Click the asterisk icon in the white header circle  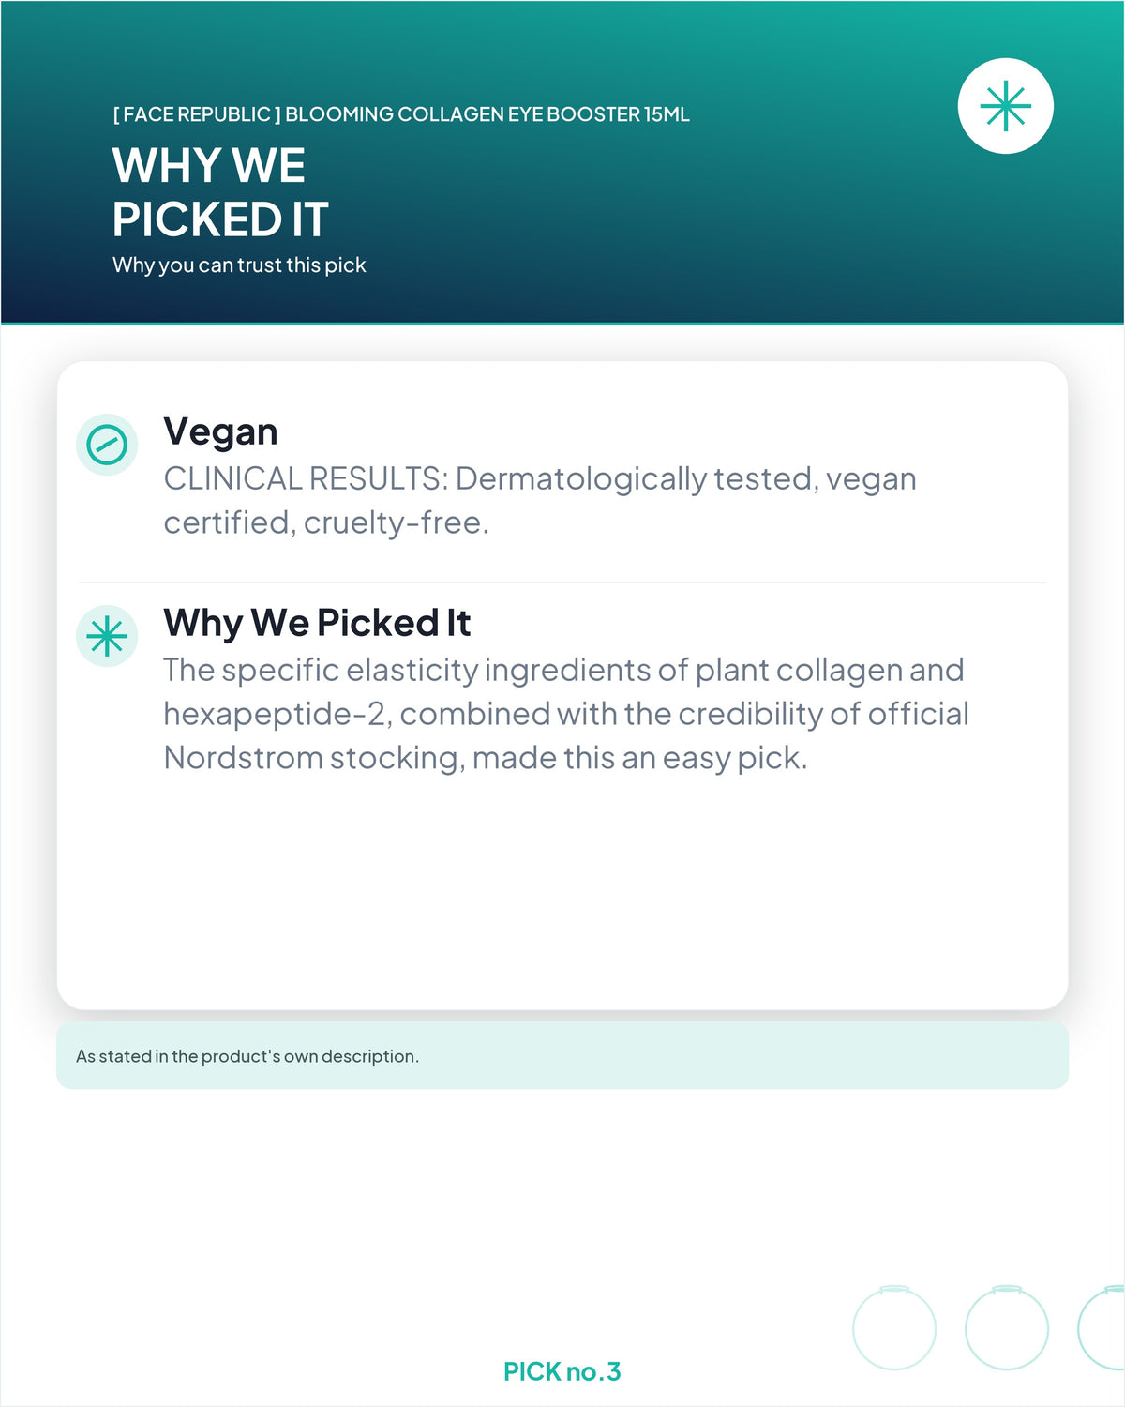click(1005, 106)
